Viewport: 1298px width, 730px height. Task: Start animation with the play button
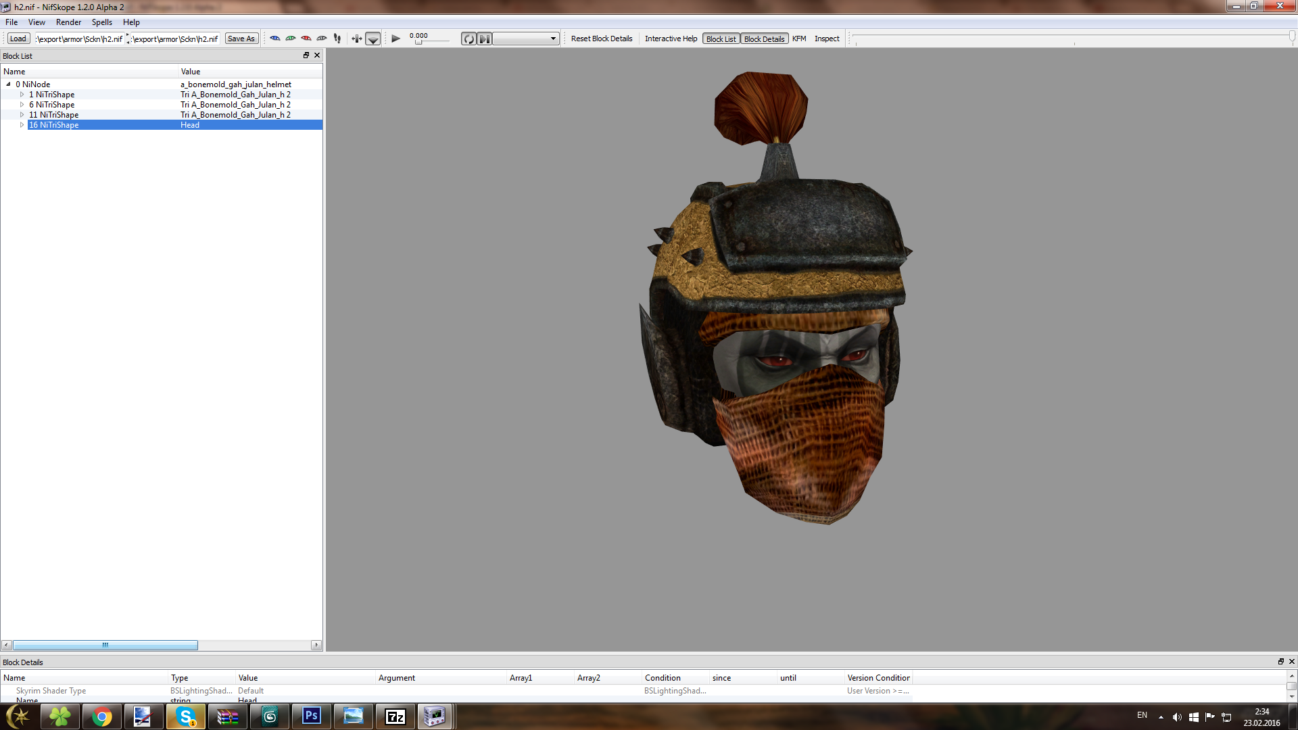click(x=396, y=39)
